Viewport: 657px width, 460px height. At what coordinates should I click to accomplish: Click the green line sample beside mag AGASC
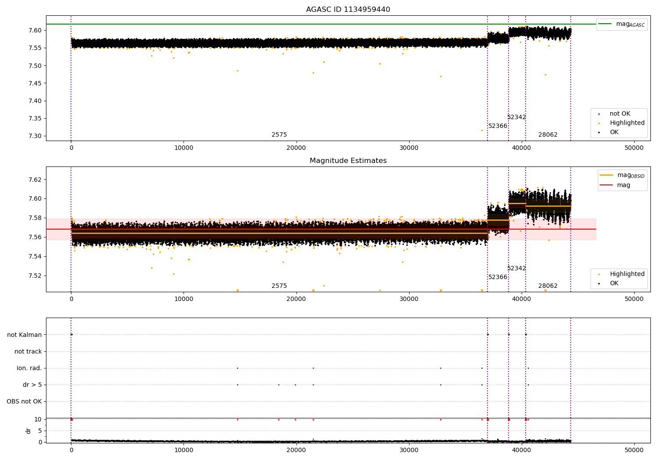tap(605, 24)
